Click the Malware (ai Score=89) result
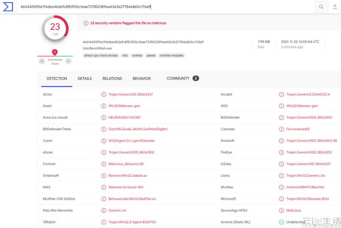 pyautogui.click(x=126, y=187)
